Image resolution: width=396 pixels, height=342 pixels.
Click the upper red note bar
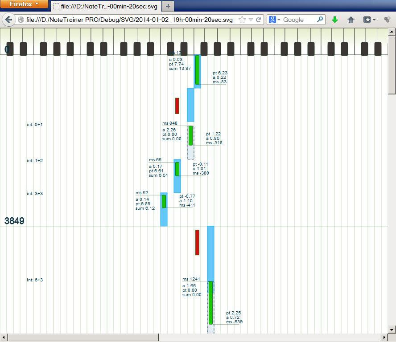point(177,106)
